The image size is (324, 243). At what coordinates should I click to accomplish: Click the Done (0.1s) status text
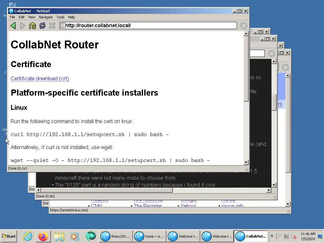point(18,168)
